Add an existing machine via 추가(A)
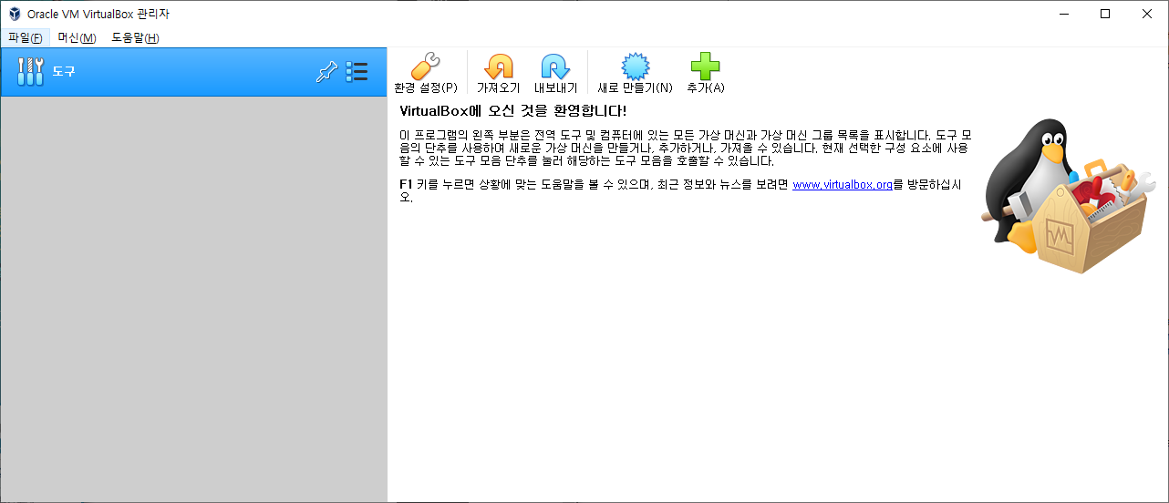1169x503 pixels. [705, 74]
